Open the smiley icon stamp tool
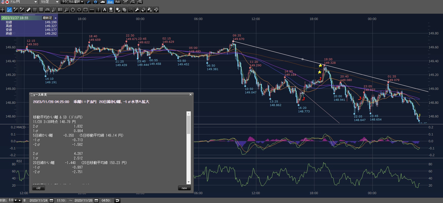Screen dimensions: 443x203 point(111,10)
